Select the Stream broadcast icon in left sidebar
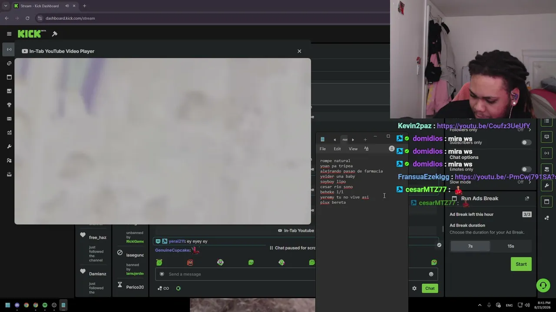 (x=9, y=49)
